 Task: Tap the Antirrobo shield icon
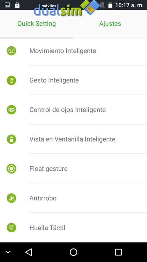click(x=11, y=198)
